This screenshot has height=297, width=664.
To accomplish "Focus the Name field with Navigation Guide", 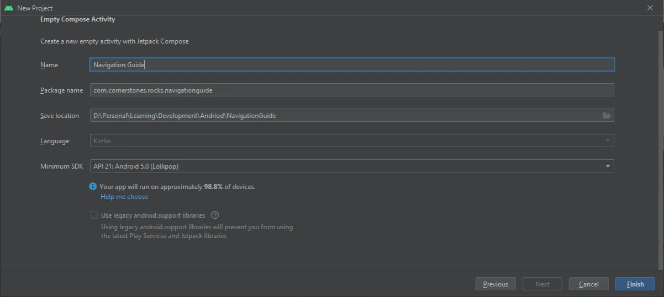I will coord(351,65).
